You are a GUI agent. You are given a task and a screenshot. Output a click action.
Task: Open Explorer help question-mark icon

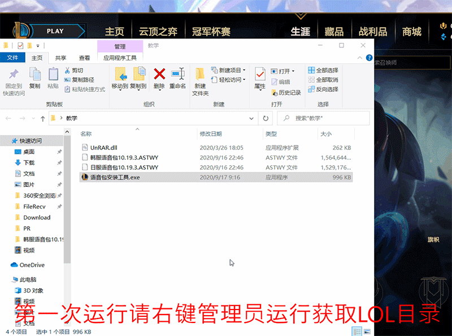point(369,58)
